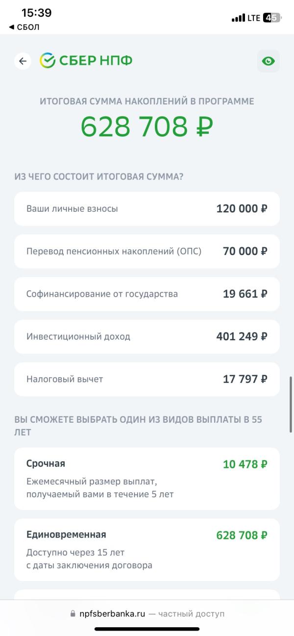Viewport: 294px width, 636px height.
Task: Open the Ваши личные взносы row
Action: [147, 209]
